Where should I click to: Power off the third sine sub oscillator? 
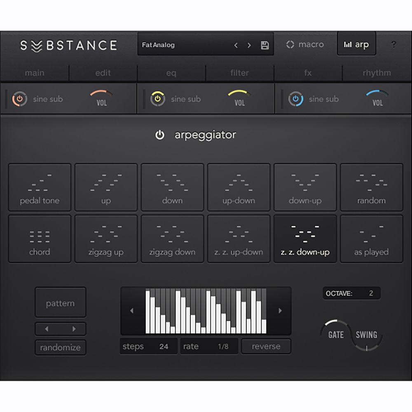point(296,99)
